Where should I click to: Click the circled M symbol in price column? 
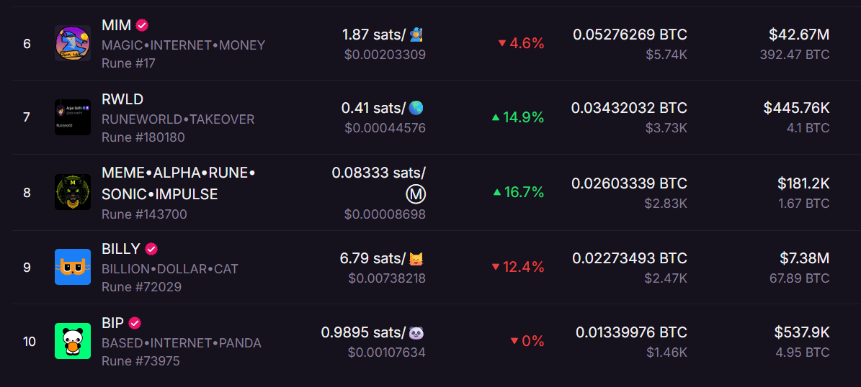[x=416, y=193]
